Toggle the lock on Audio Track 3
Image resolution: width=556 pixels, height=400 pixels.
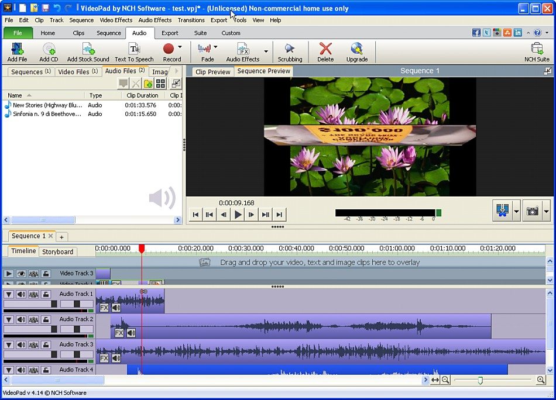click(46, 344)
